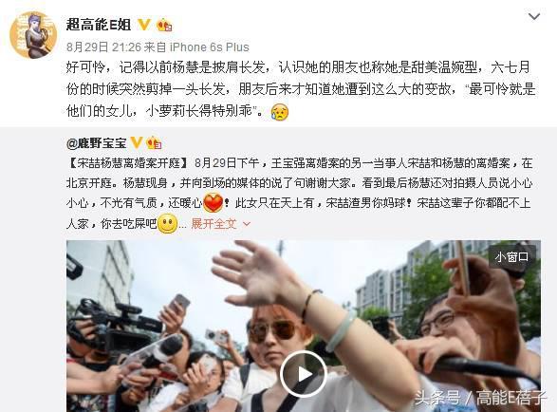557x412 pixels.
Task: Click the 头条号 / 高能E蓓子 watermark
Action: click(x=480, y=398)
